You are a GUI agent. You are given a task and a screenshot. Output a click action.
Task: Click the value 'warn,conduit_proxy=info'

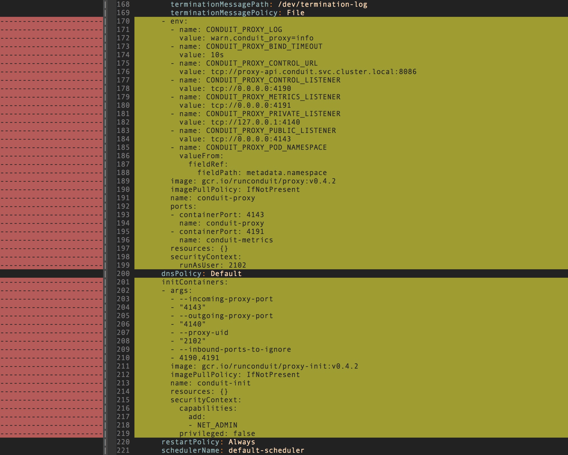click(x=262, y=38)
